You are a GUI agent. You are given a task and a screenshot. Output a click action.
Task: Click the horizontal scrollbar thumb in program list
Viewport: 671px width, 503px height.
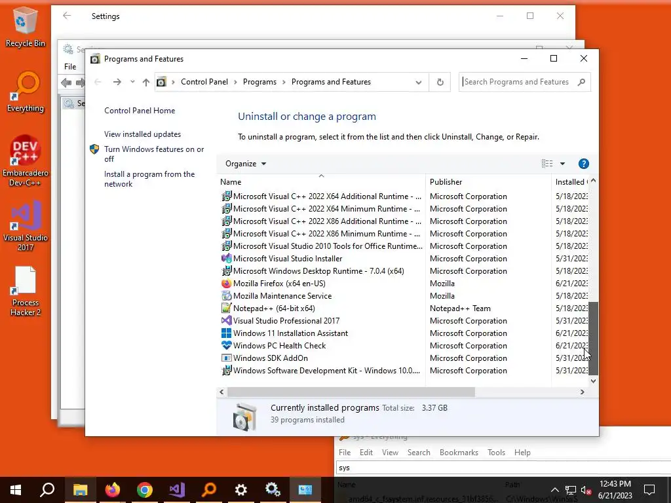pyautogui.click(x=351, y=392)
